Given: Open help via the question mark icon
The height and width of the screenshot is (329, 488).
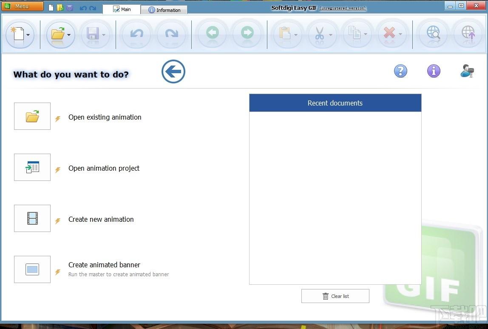Looking at the screenshot, I should [x=400, y=71].
